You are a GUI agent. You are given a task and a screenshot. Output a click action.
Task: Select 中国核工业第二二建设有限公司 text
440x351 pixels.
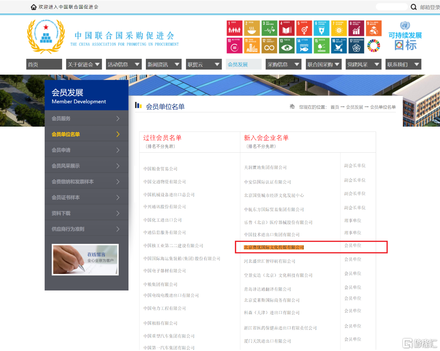point(173,246)
